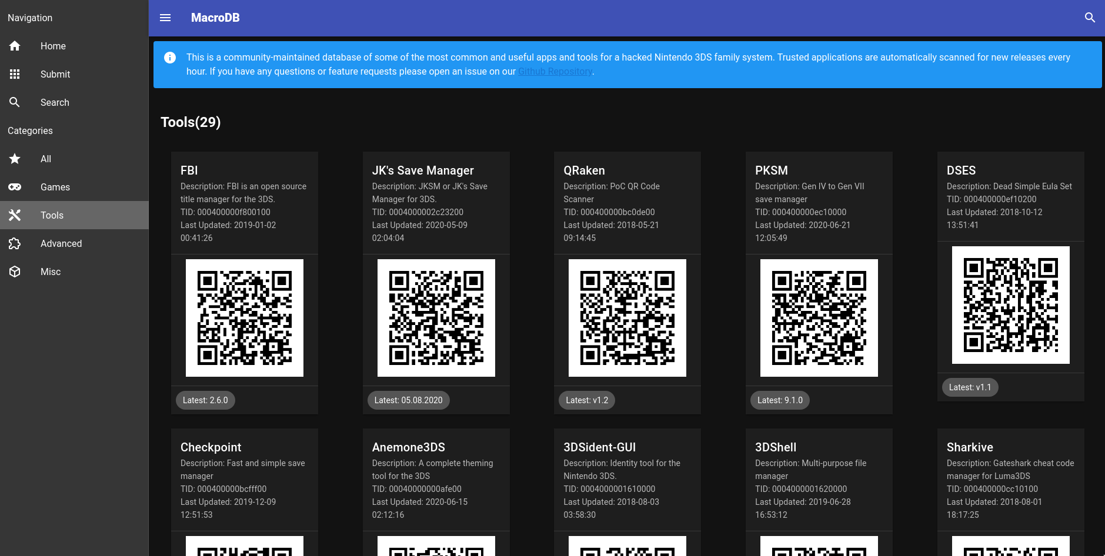This screenshot has width=1105, height=556.
Task: Click the sidebar Search magnifier icon
Action: (x=15, y=102)
